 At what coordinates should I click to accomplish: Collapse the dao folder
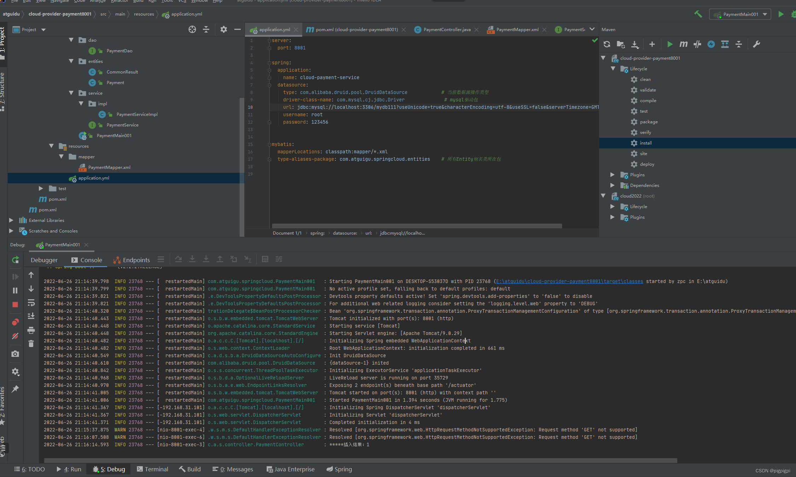coord(71,40)
